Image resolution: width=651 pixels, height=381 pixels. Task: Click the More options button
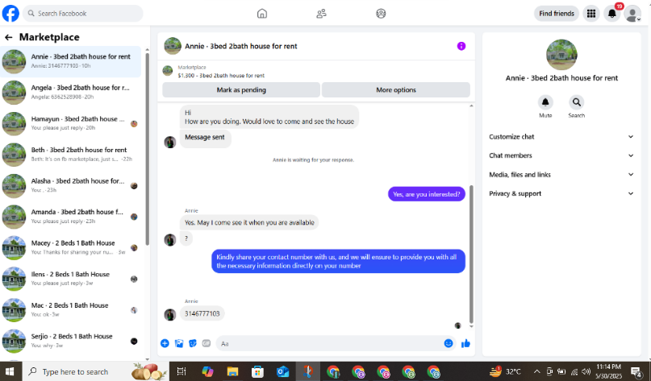(396, 90)
